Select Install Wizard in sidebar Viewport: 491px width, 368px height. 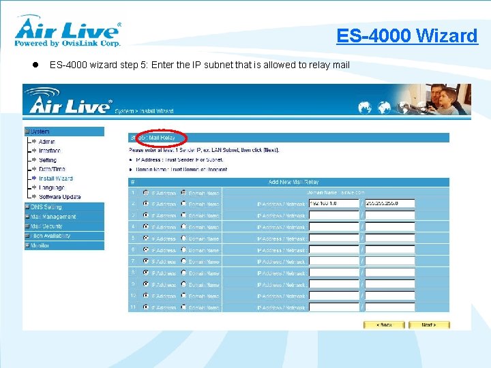point(56,179)
